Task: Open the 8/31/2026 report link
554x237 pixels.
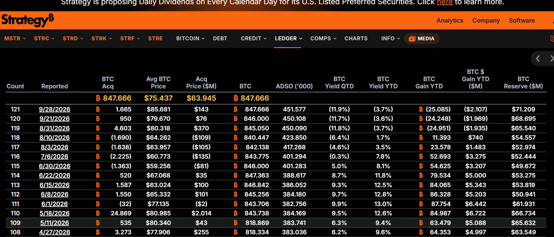Action: [x=54, y=128]
